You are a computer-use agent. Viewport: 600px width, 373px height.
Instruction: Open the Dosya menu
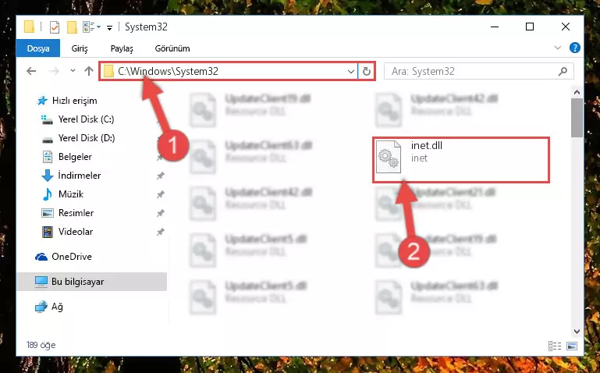tap(38, 48)
